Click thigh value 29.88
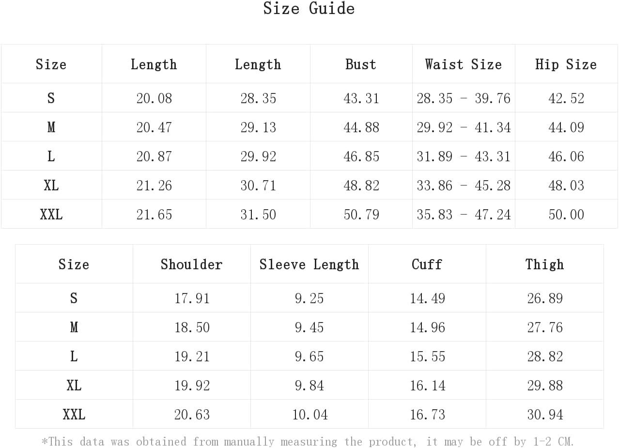619x448 pixels. [x=545, y=386]
